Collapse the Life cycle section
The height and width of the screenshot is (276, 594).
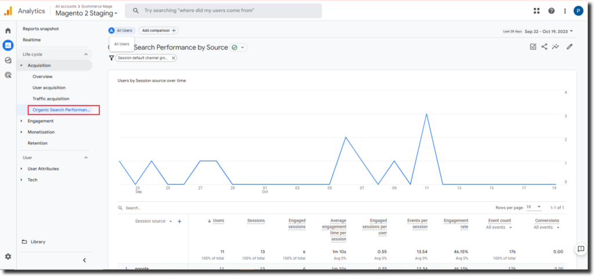coord(86,54)
